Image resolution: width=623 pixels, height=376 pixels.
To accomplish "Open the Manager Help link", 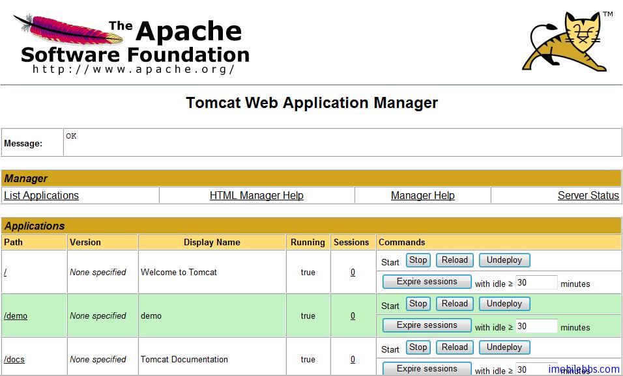I will [422, 195].
